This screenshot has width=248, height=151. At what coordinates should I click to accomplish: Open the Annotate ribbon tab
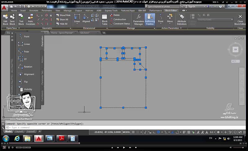pyautogui.click(x=34, y=10)
